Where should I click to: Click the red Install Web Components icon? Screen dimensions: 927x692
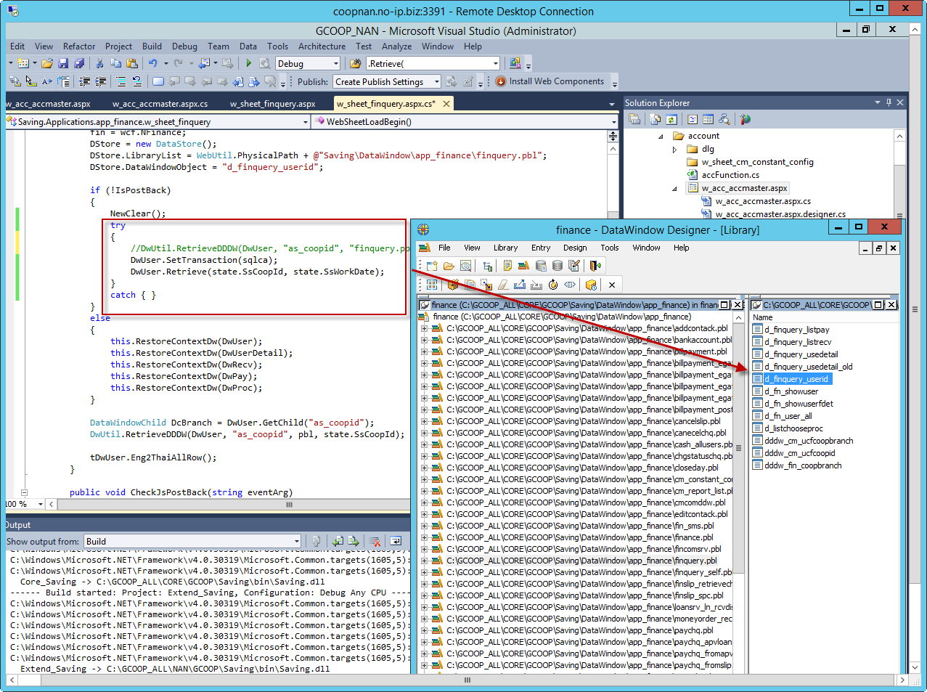point(501,81)
